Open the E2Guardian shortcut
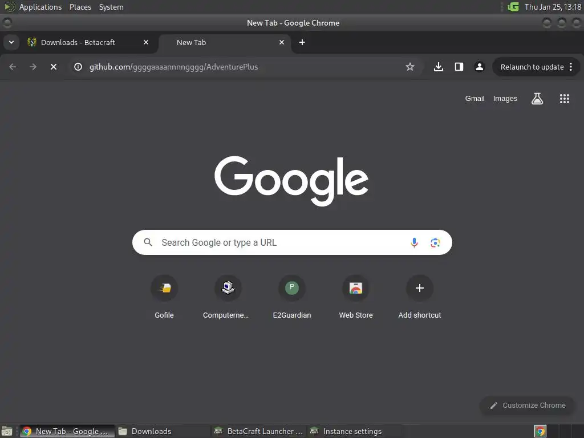Viewport: 584px width, 438px height. pyautogui.click(x=292, y=297)
